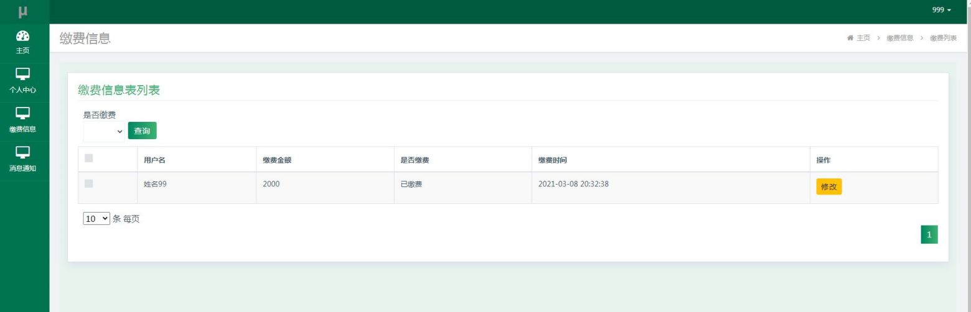Click 主页 breadcrumb link
Viewport: 971px width, 312px height.
click(863, 39)
